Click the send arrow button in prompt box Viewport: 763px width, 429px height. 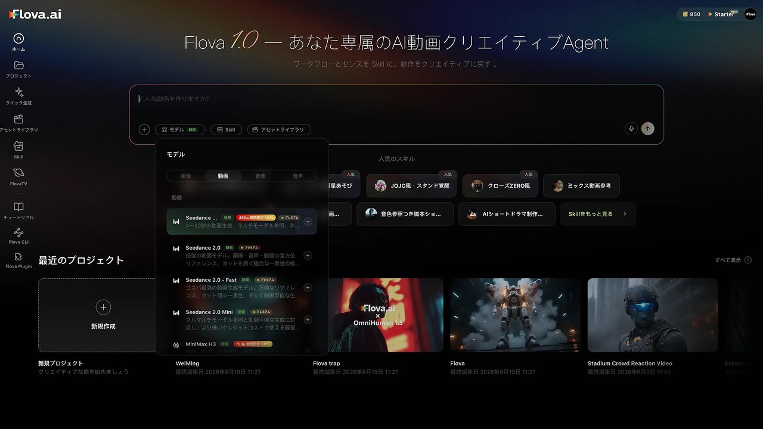click(x=647, y=129)
